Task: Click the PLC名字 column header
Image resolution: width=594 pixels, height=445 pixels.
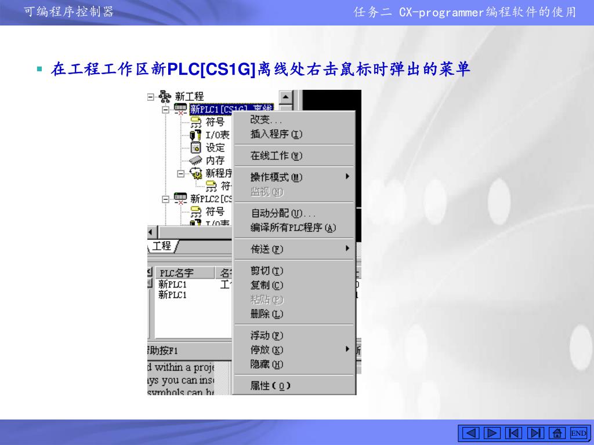Action: click(185, 273)
